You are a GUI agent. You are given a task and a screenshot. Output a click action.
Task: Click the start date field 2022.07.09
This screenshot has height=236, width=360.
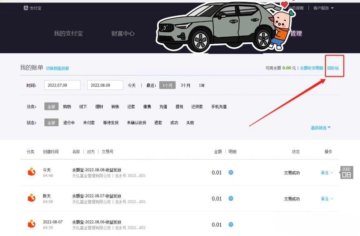pyautogui.click(x=62, y=85)
